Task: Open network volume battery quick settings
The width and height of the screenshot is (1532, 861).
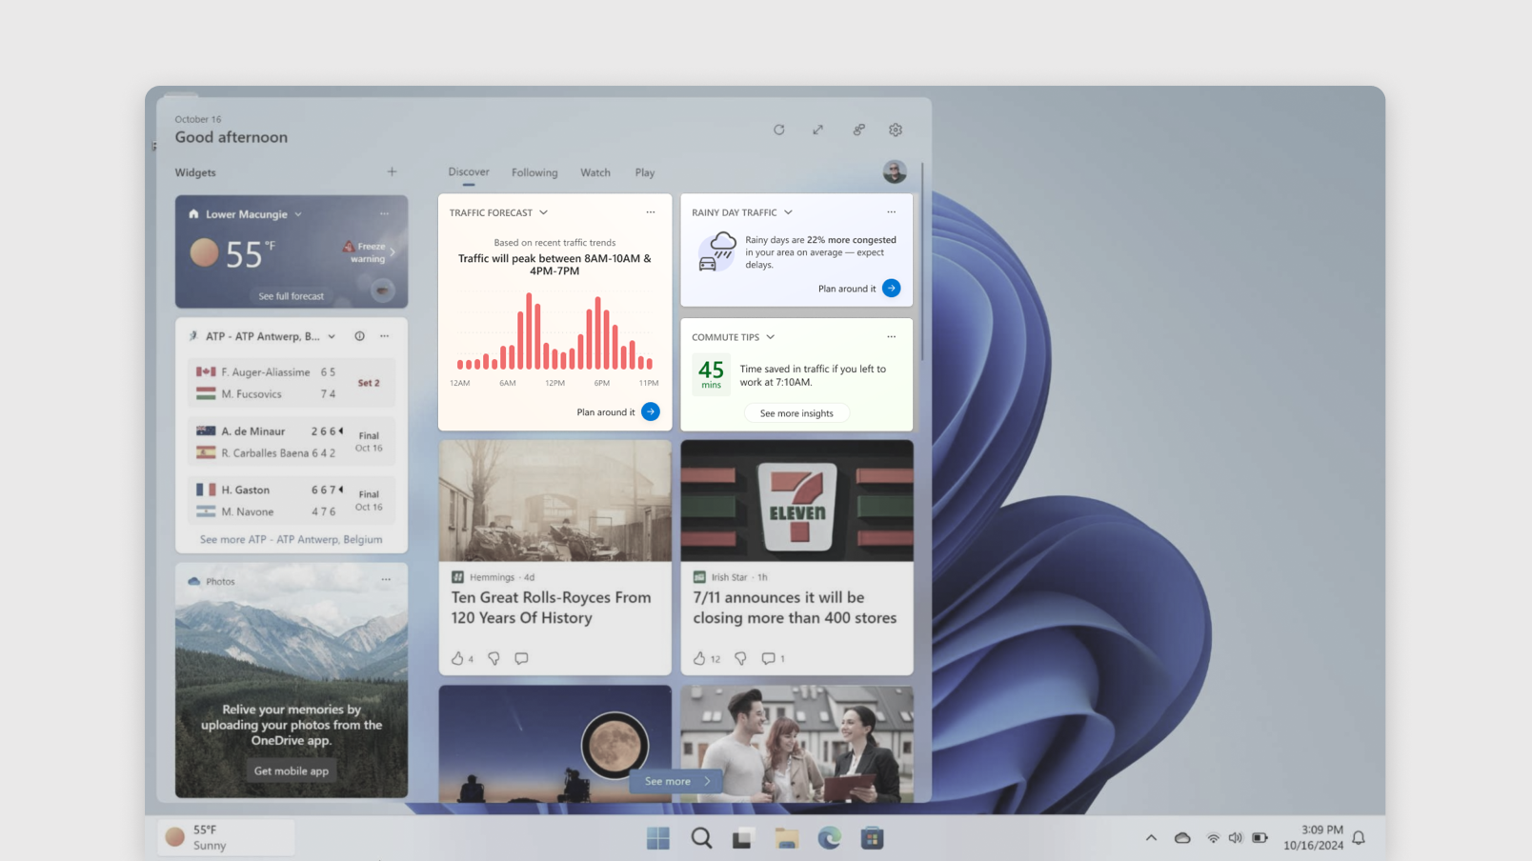Action: [1236, 838]
